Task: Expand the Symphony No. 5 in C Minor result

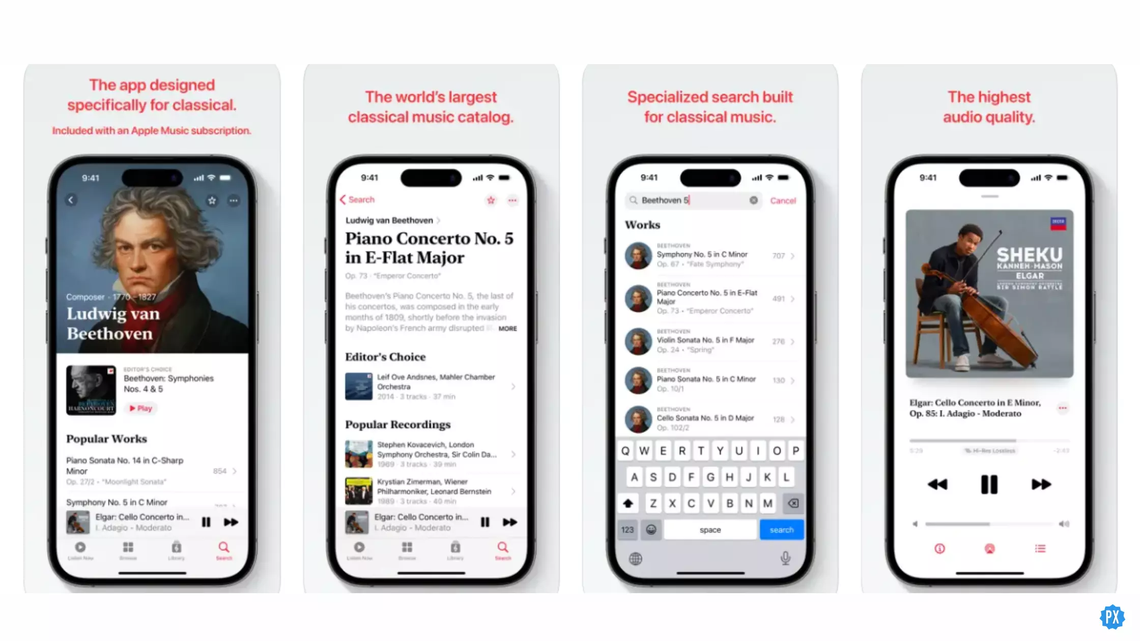Action: pos(793,255)
